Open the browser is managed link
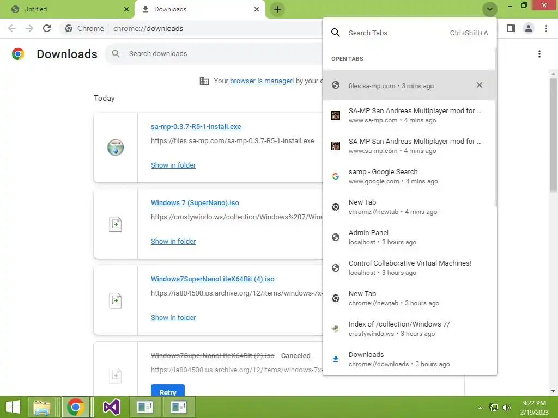 [262, 81]
